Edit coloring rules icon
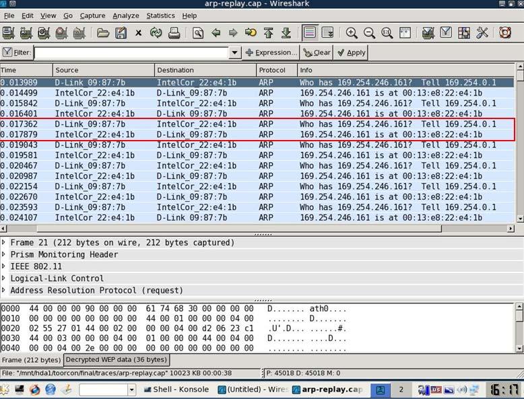The width and height of the screenshot is (524, 399). (464, 33)
